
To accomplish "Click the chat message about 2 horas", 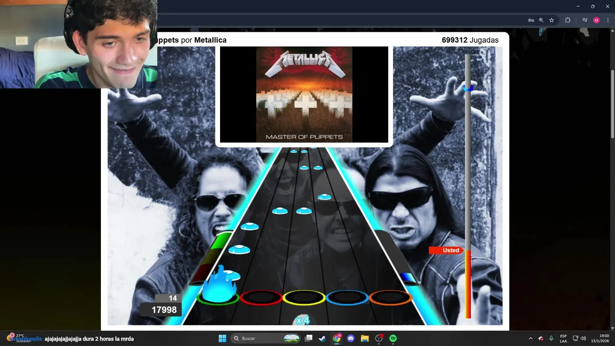I will (x=89, y=339).
